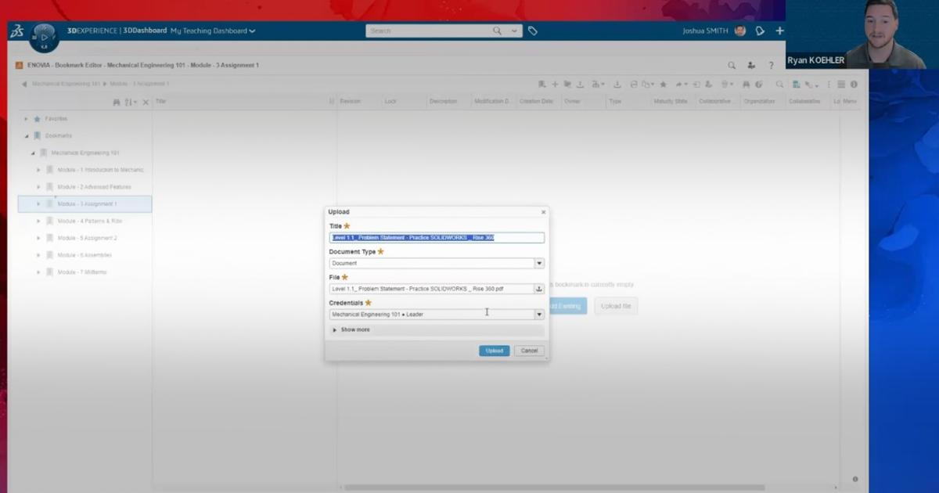This screenshot has height=493, width=939.
Task: Open the Document Type dropdown
Action: coord(539,263)
